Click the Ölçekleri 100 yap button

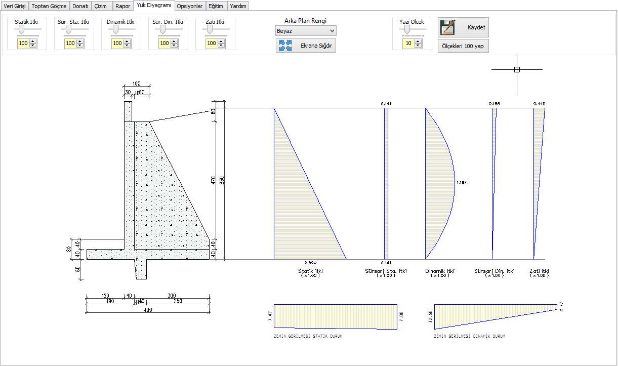click(463, 46)
